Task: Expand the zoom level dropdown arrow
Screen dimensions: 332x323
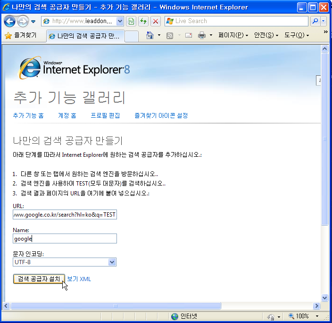Action: coord(317,316)
